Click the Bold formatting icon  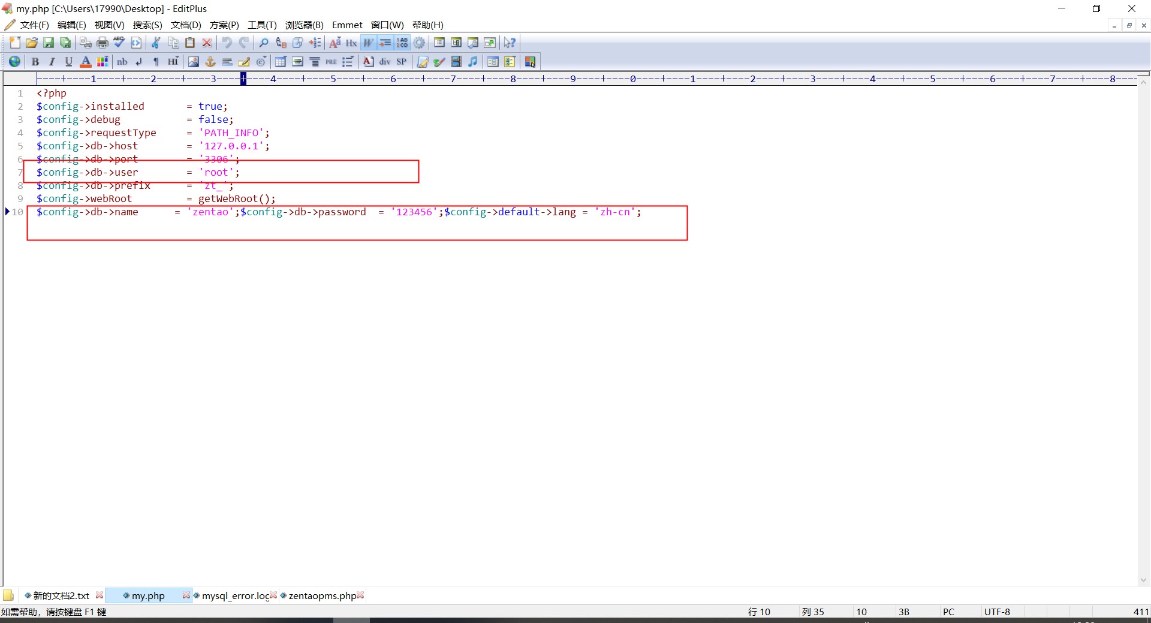pos(35,62)
